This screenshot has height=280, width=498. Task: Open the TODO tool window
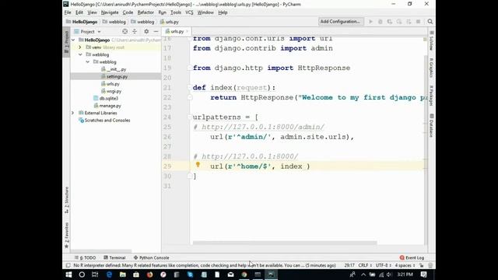point(85,257)
